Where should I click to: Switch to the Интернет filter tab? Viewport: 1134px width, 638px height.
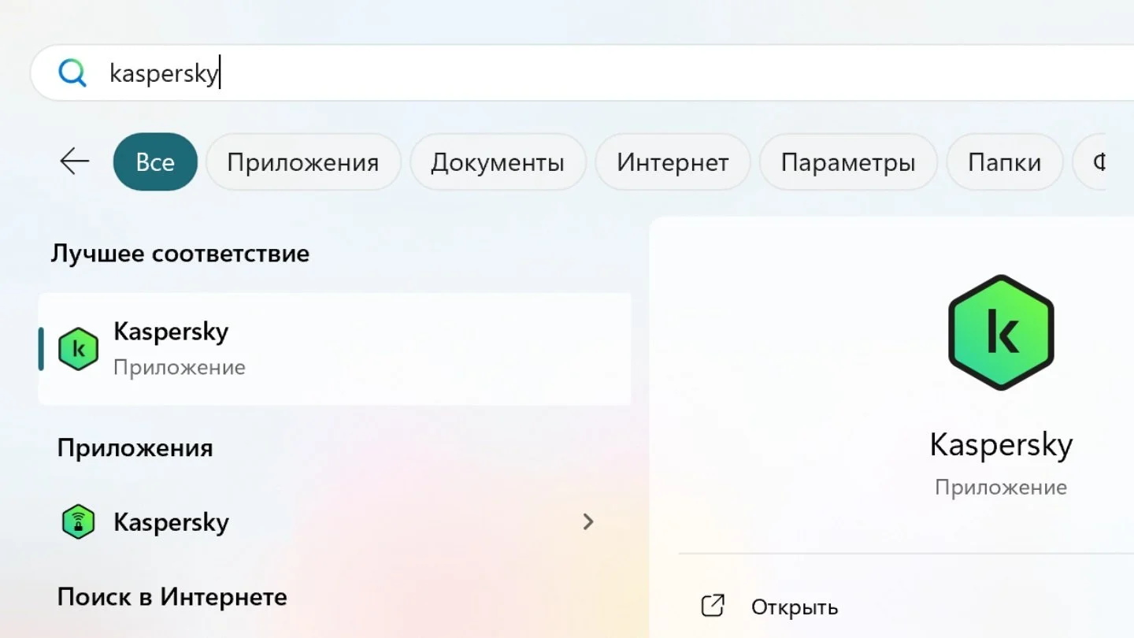(x=673, y=161)
